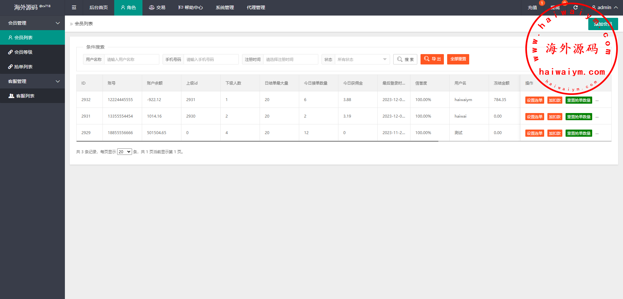Open the 系统管理 top menu
This screenshot has width=623, height=299.
pos(225,7)
